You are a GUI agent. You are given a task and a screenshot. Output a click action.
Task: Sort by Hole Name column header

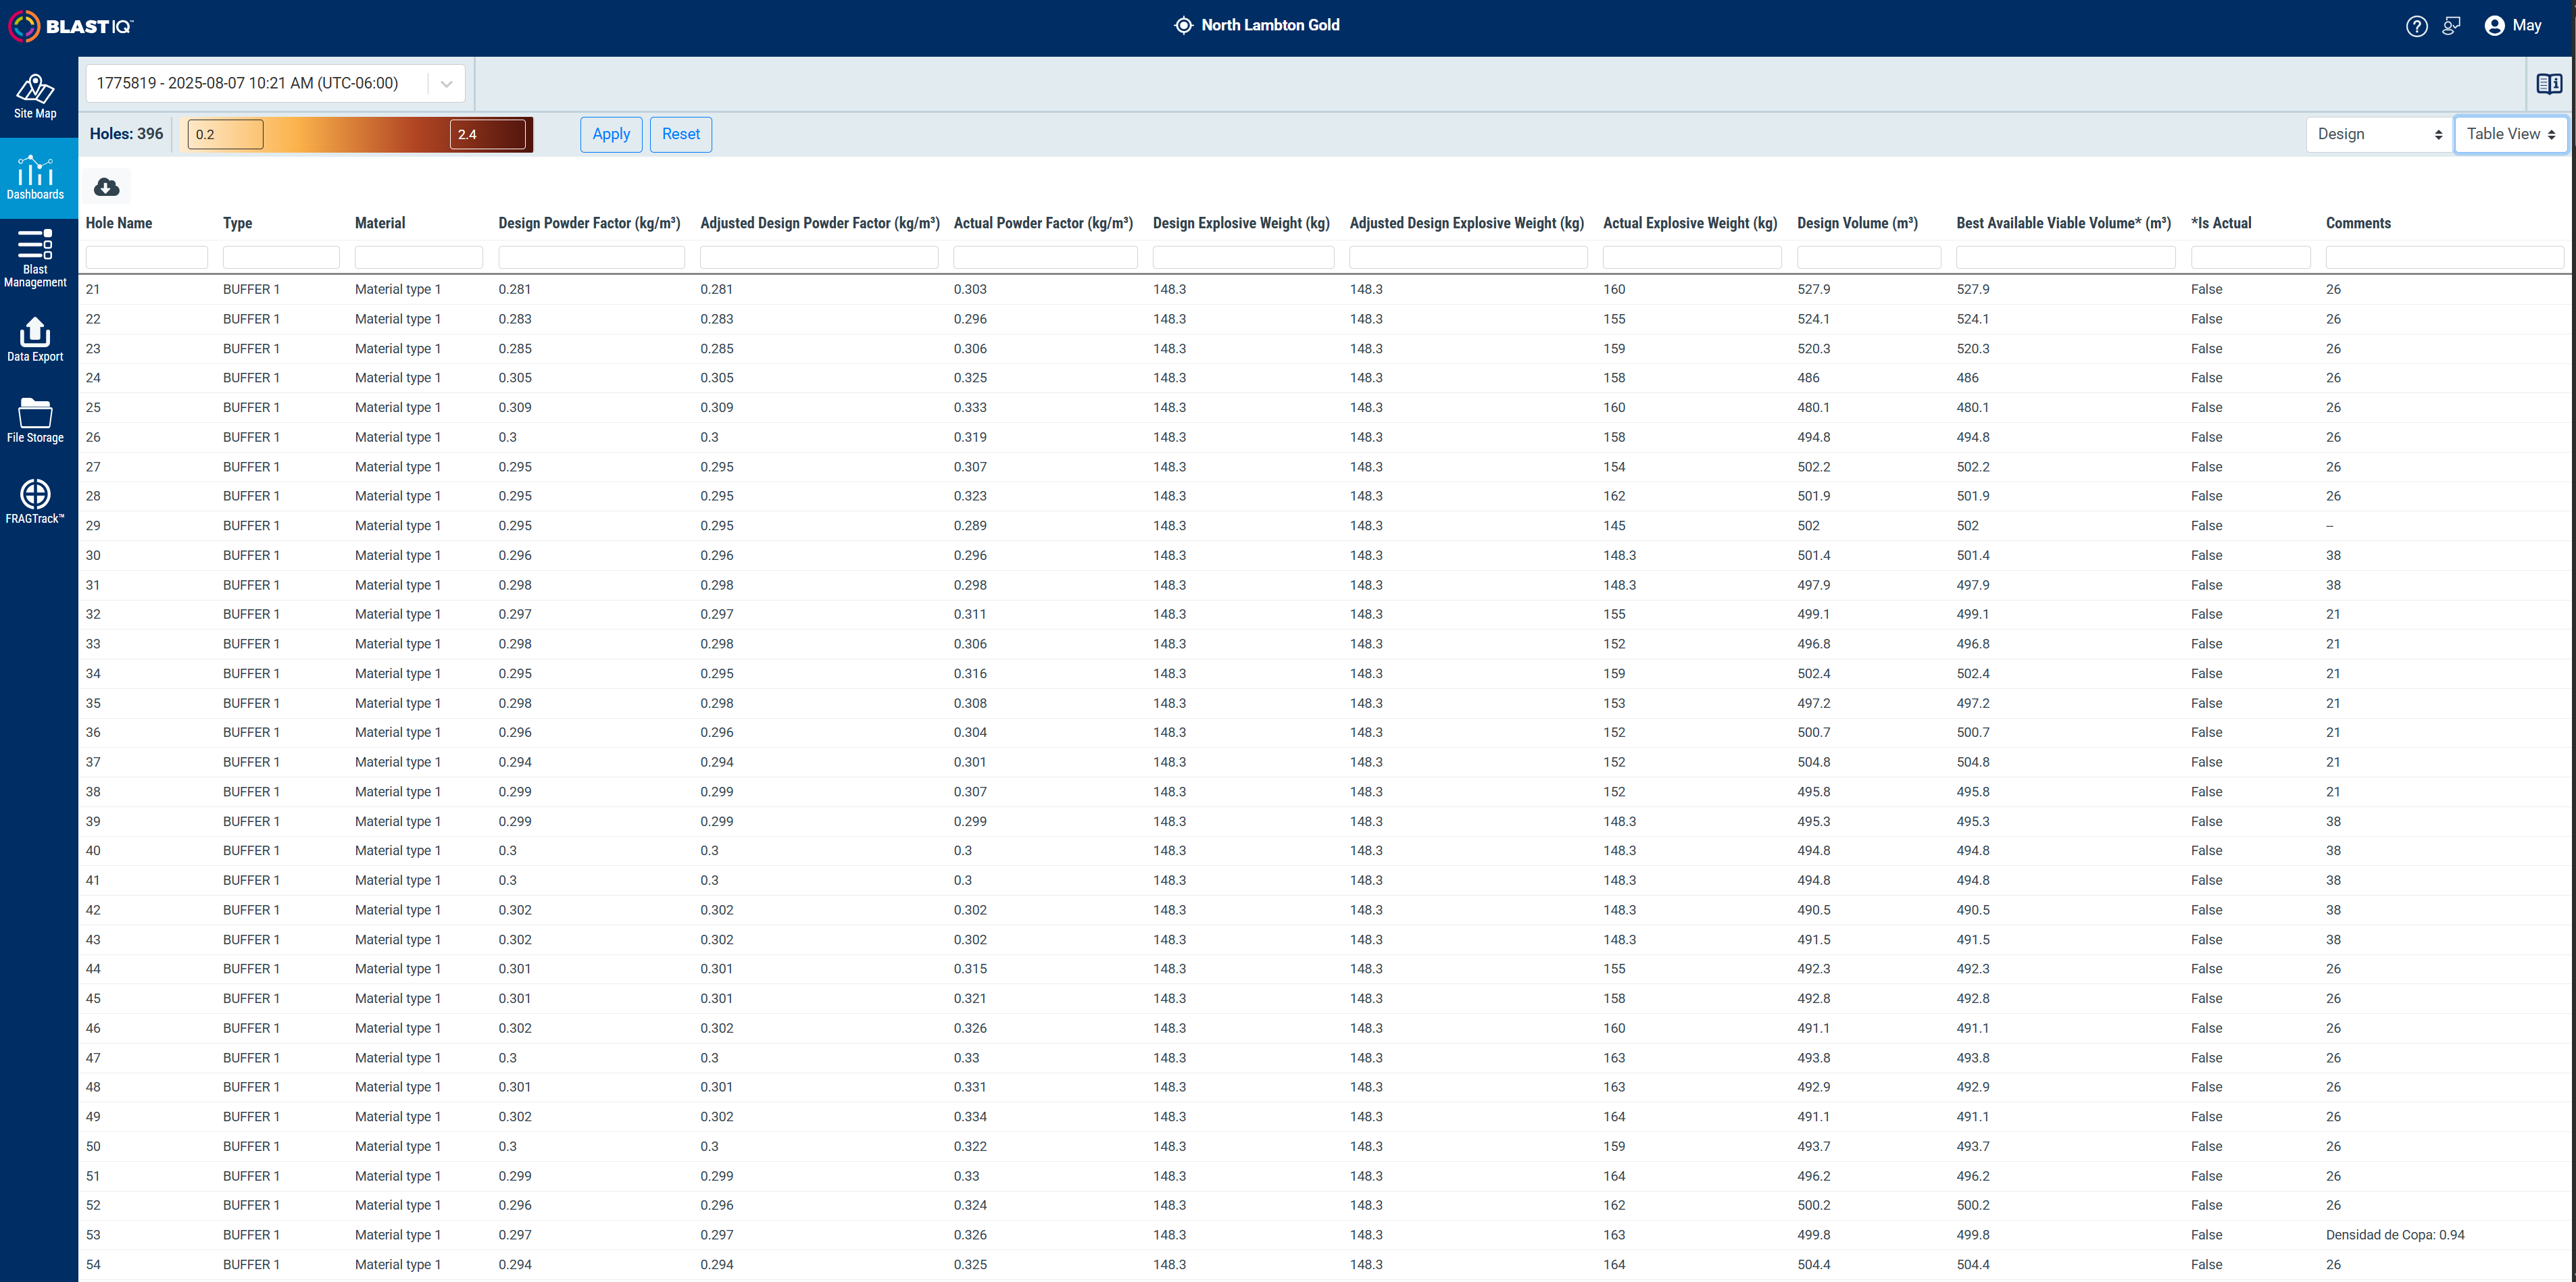click(119, 223)
